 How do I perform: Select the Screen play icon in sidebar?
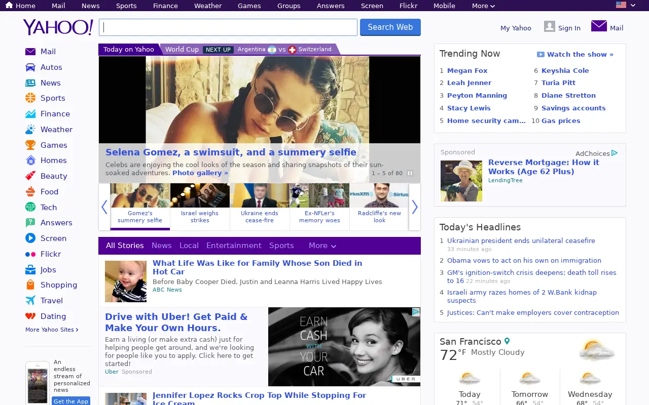(x=30, y=238)
